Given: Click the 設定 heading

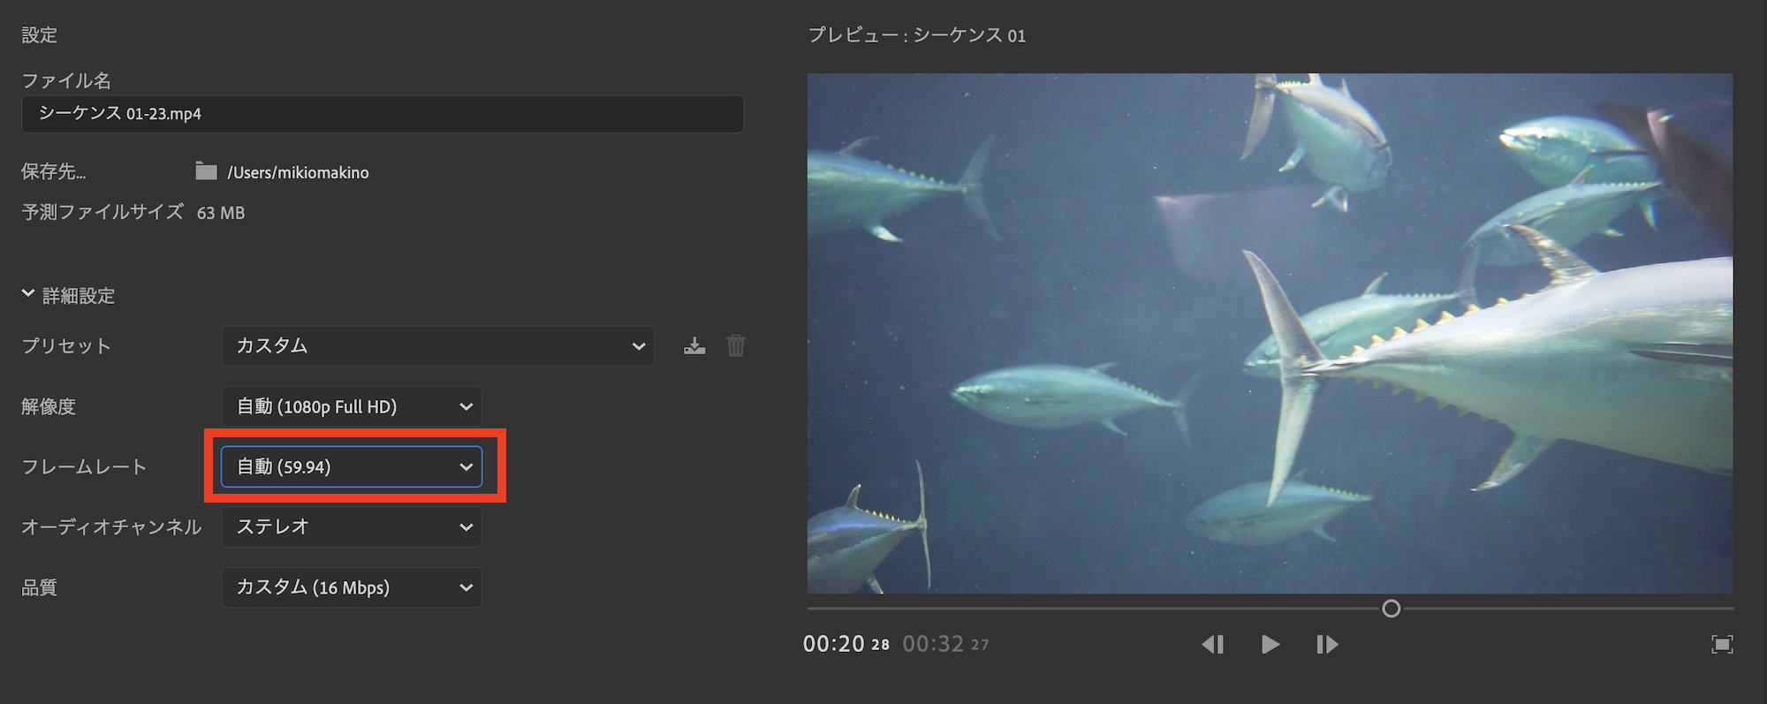Looking at the screenshot, I should [x=40, y=35].
